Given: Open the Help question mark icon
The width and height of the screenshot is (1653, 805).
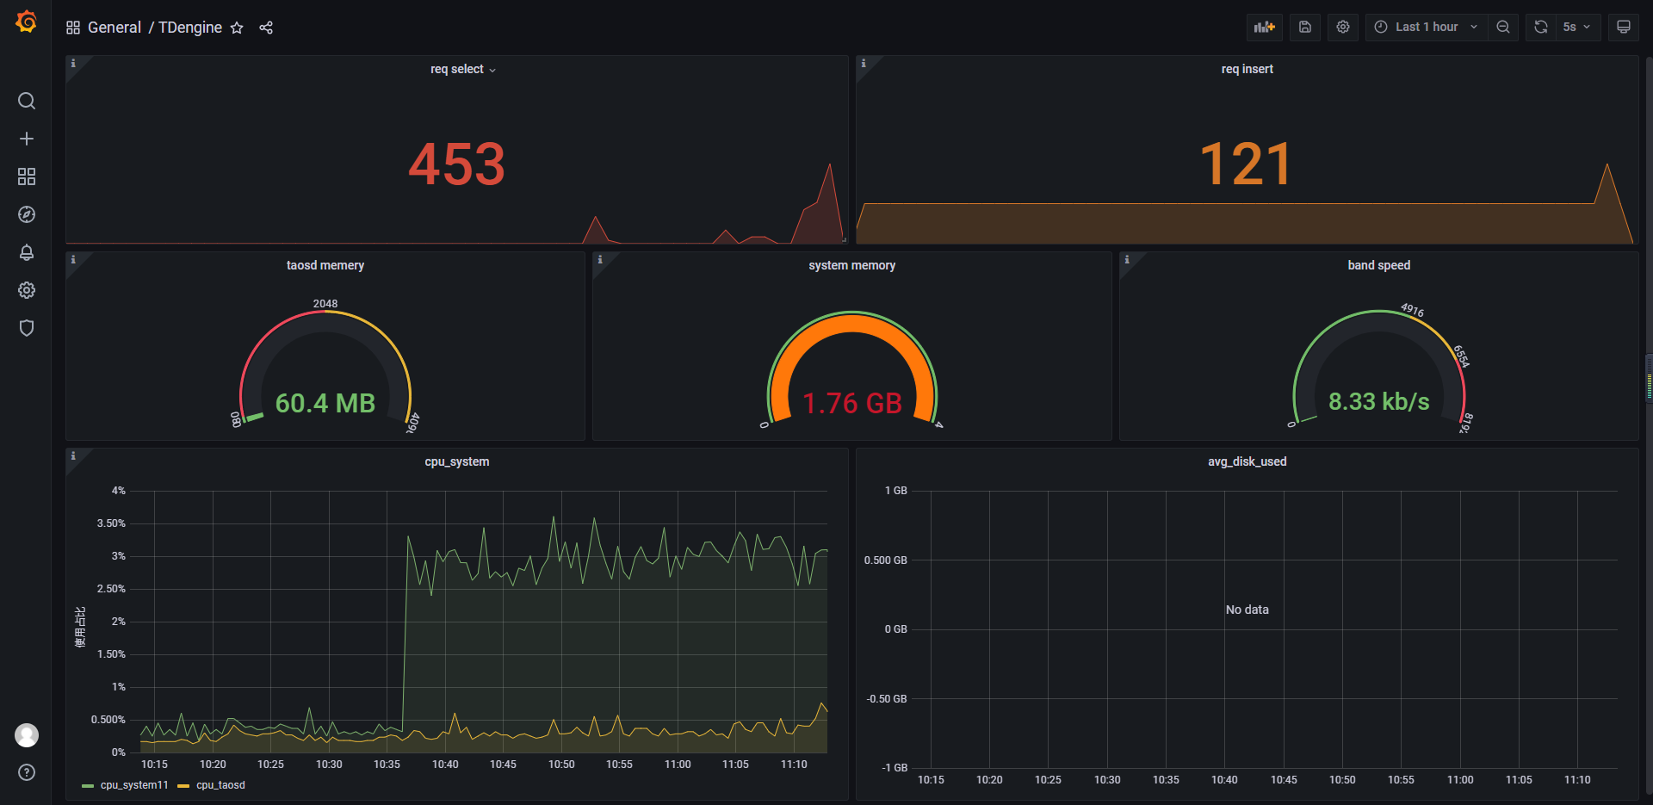Looking at the screenshot, I should tap(27, 772).
